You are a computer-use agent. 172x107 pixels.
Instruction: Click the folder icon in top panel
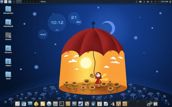(10, 2)
